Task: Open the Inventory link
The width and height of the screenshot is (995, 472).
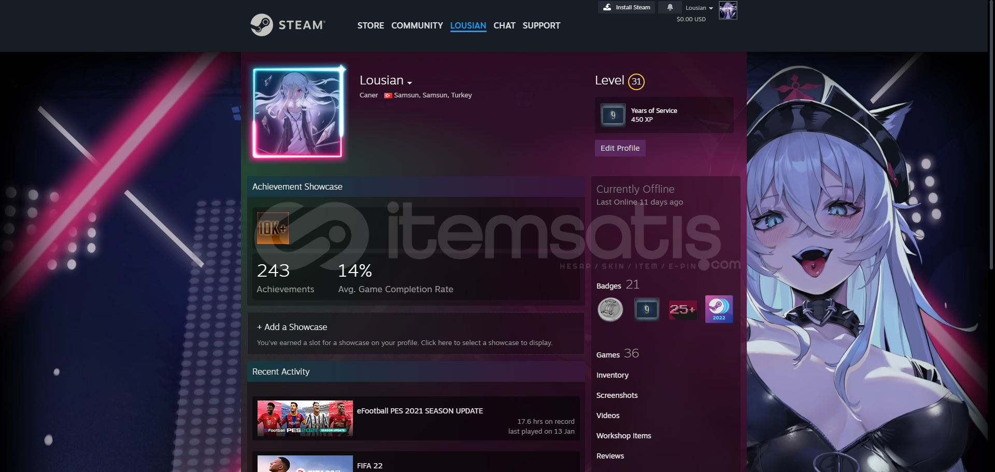Action: coord(612,375)
